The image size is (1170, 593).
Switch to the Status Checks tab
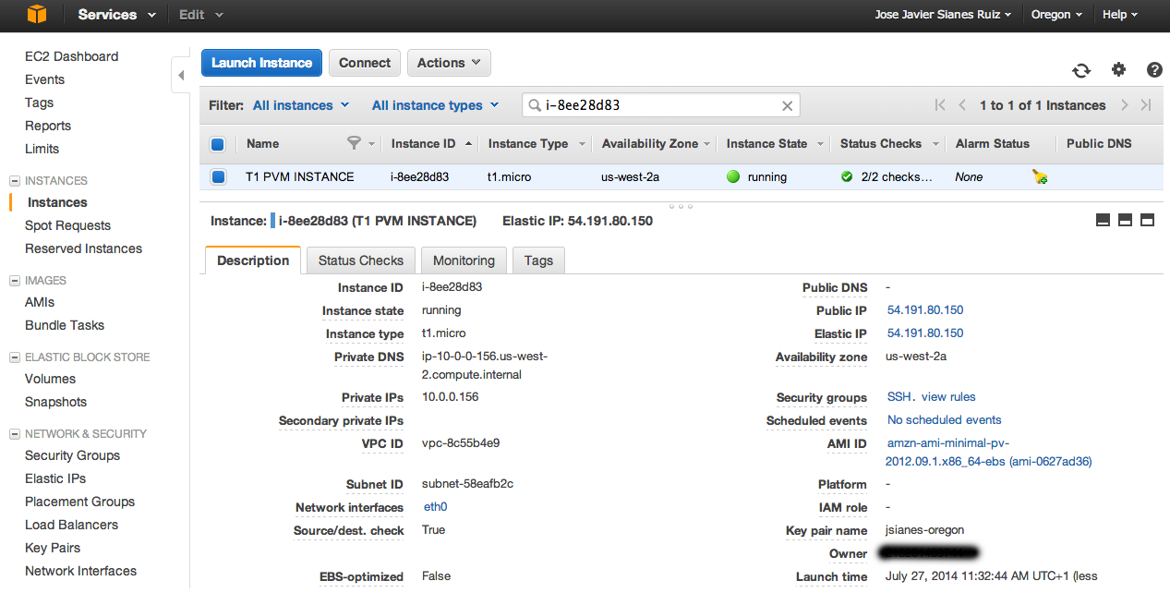tap(361, 260)
